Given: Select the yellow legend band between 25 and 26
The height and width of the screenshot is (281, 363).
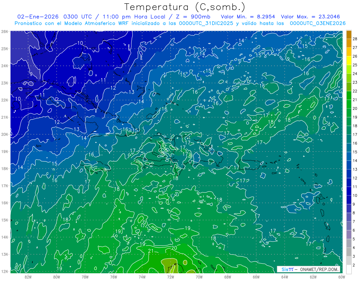Looking at the screenshot, I should click(x=349, y=60).
